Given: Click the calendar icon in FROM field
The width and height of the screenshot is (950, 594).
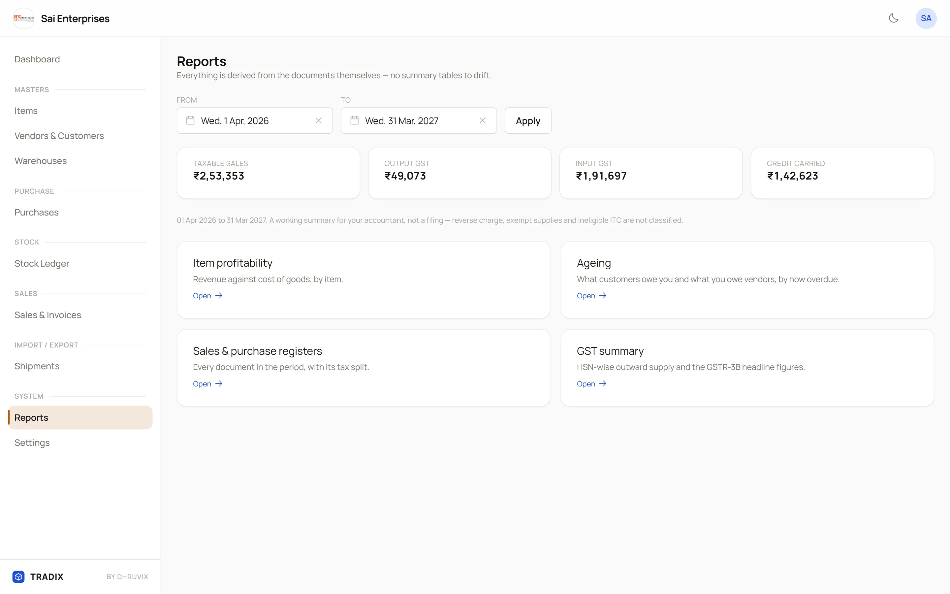Looking at the screenshot, I should point(190,120).
